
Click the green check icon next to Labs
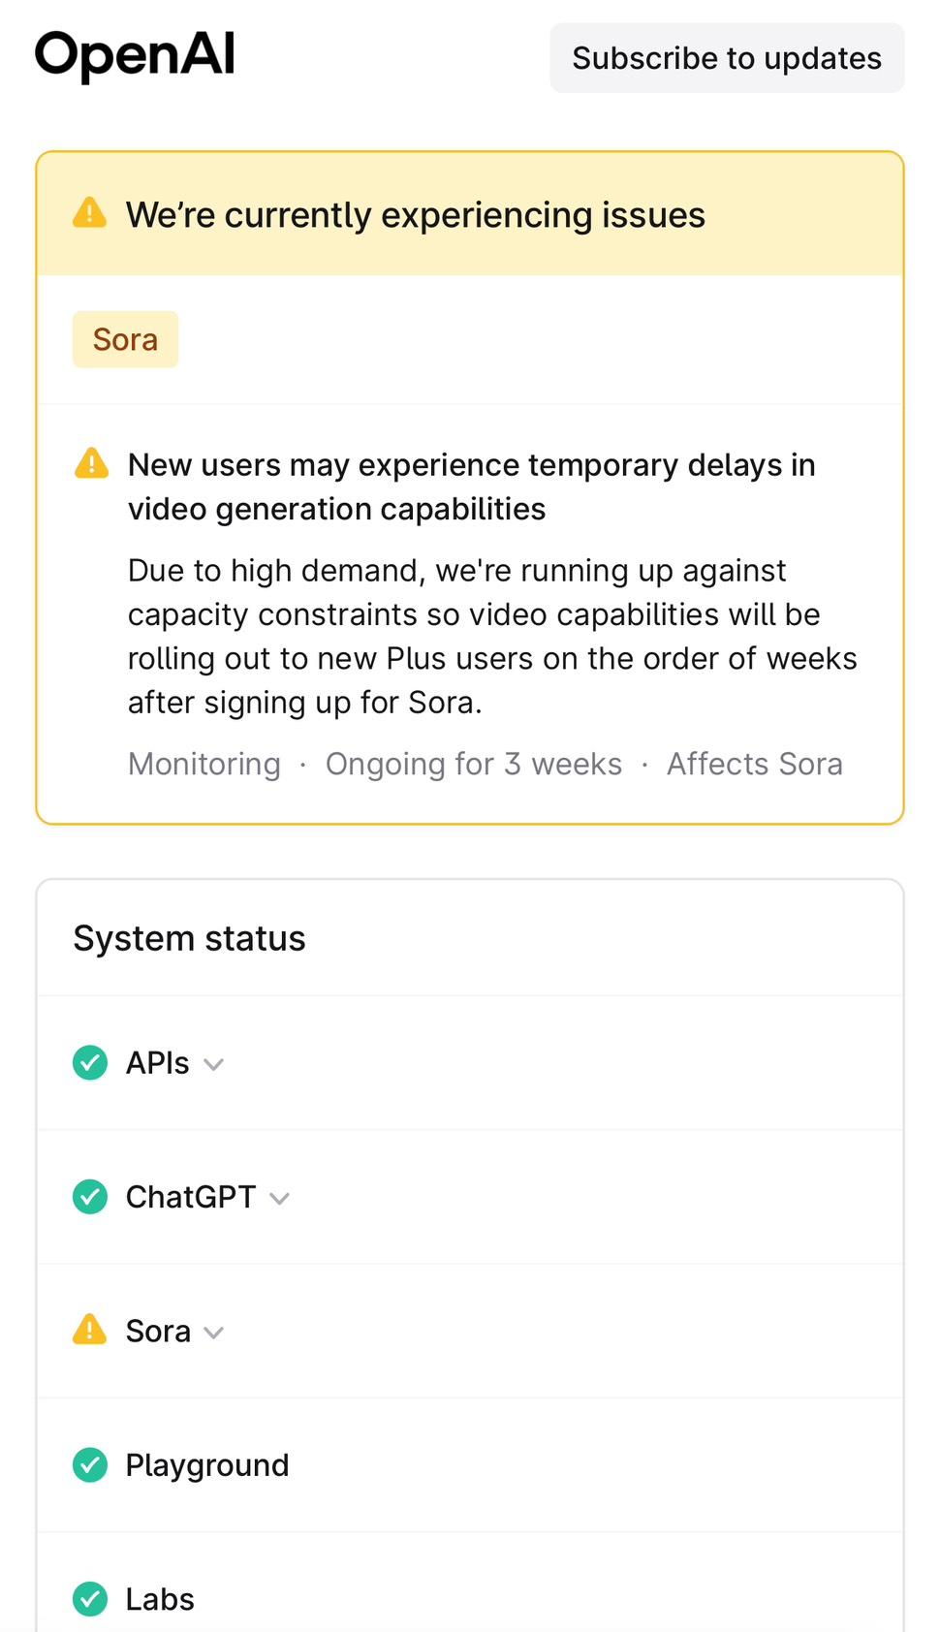click(x=90, y=1599)
